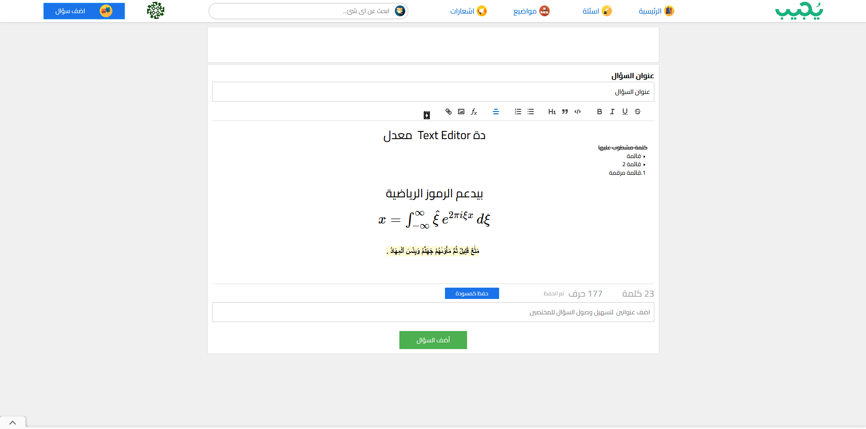Go to the اسئلة questions page

(597, 11)
